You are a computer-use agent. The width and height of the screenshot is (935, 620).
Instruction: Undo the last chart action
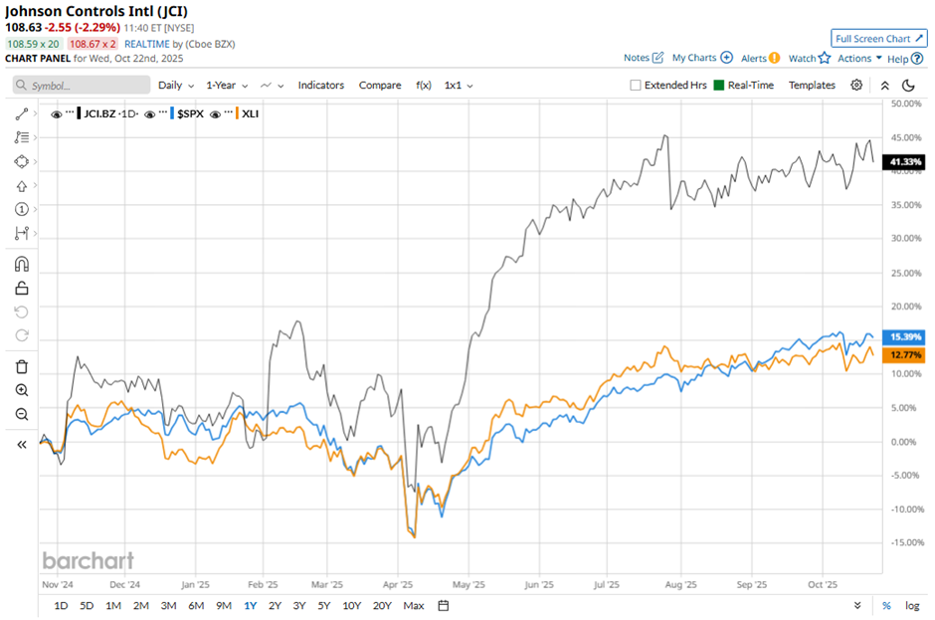coord(22,312)
